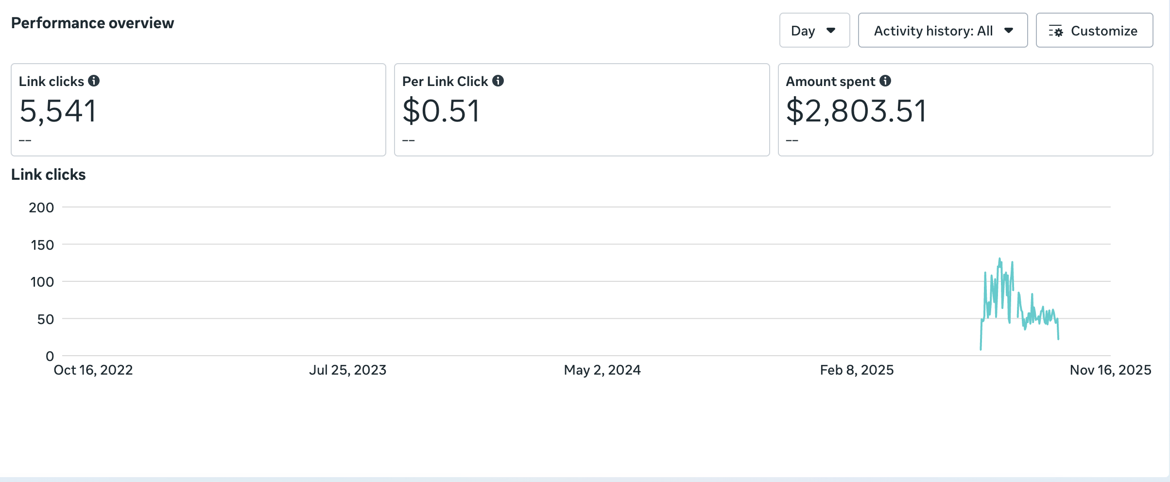Click the Link clicks chart title
This screenshot has width=1170, height=482.
pyautogui.click(x=49, y=174)
